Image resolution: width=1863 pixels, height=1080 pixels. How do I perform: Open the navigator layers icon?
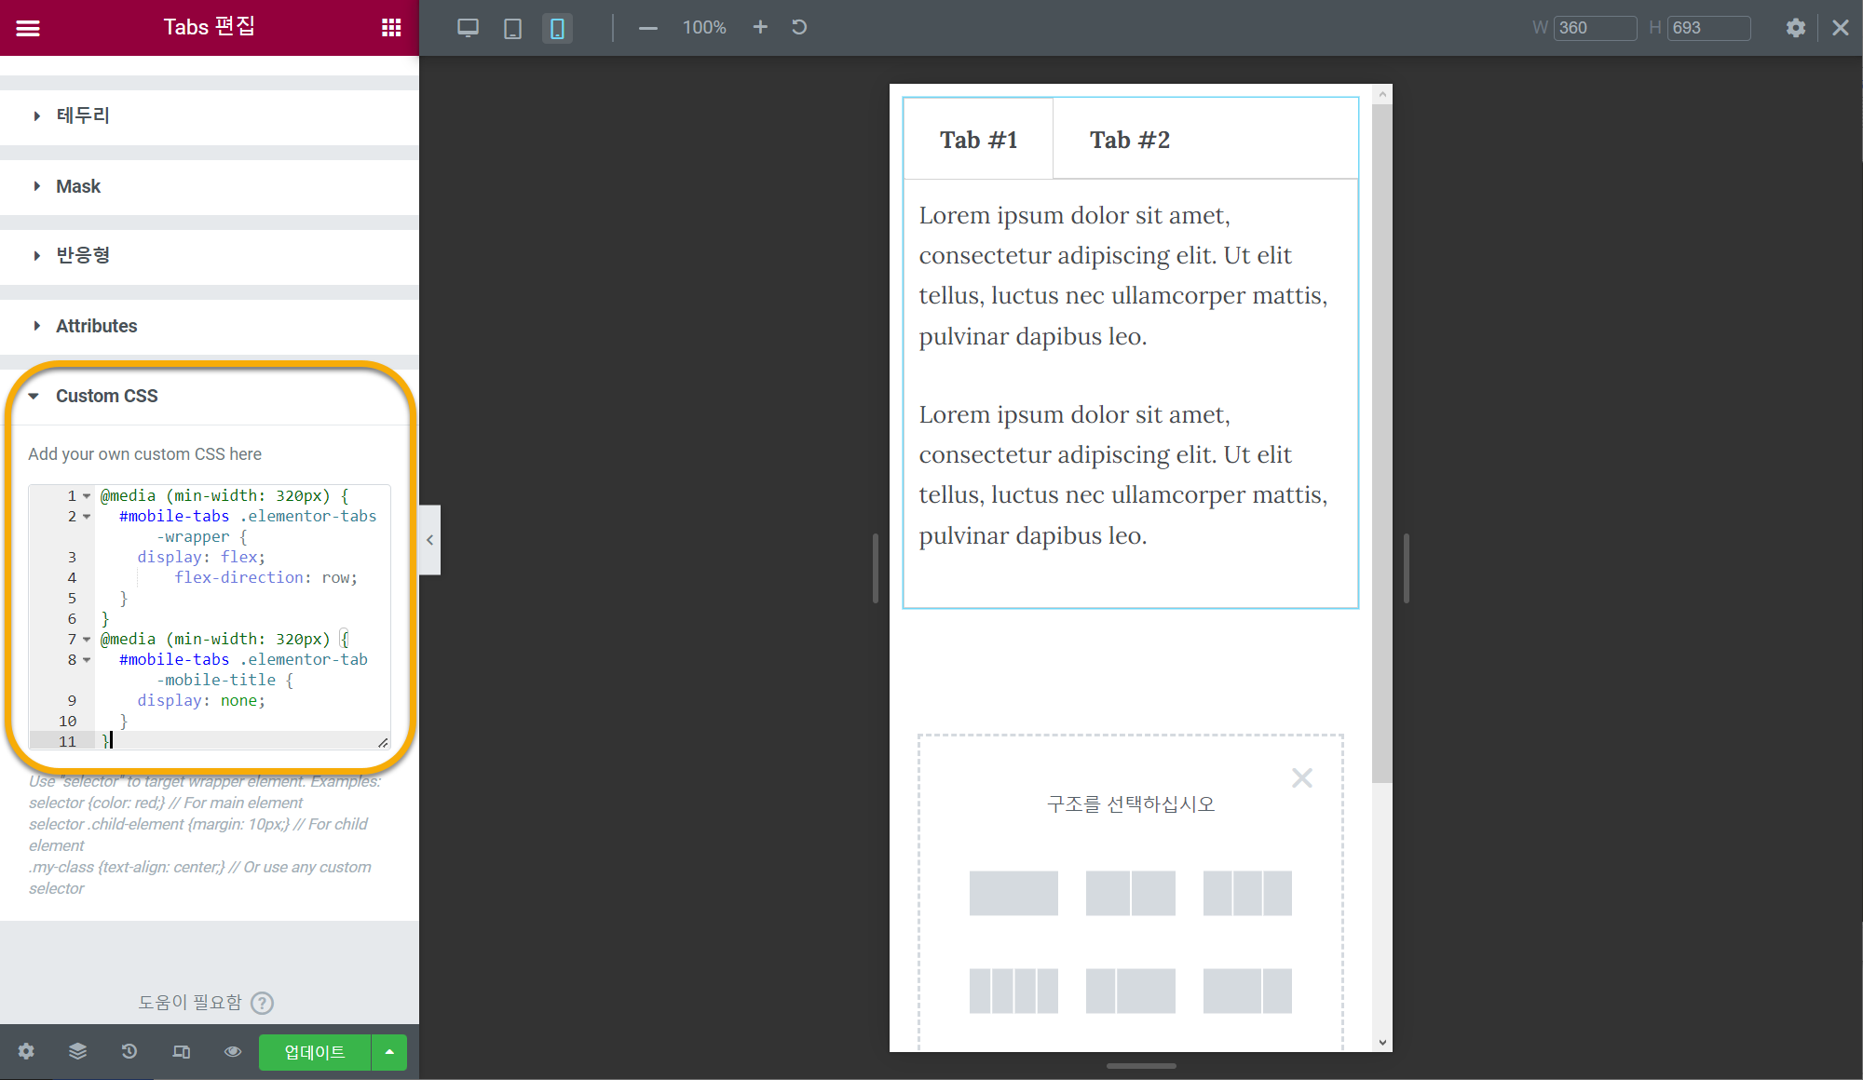tap(77, 1051)
